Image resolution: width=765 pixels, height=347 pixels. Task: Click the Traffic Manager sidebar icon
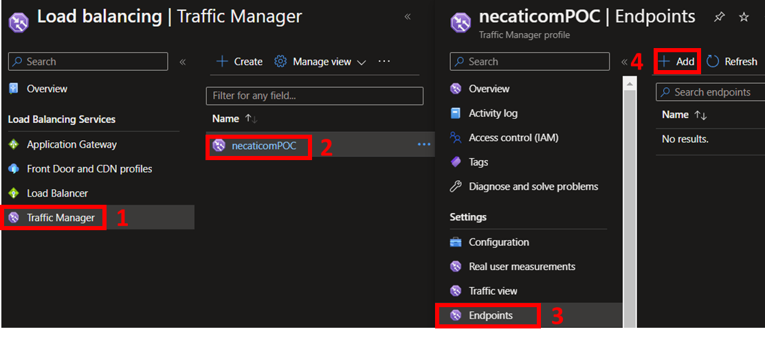click(x=14, y=218)
